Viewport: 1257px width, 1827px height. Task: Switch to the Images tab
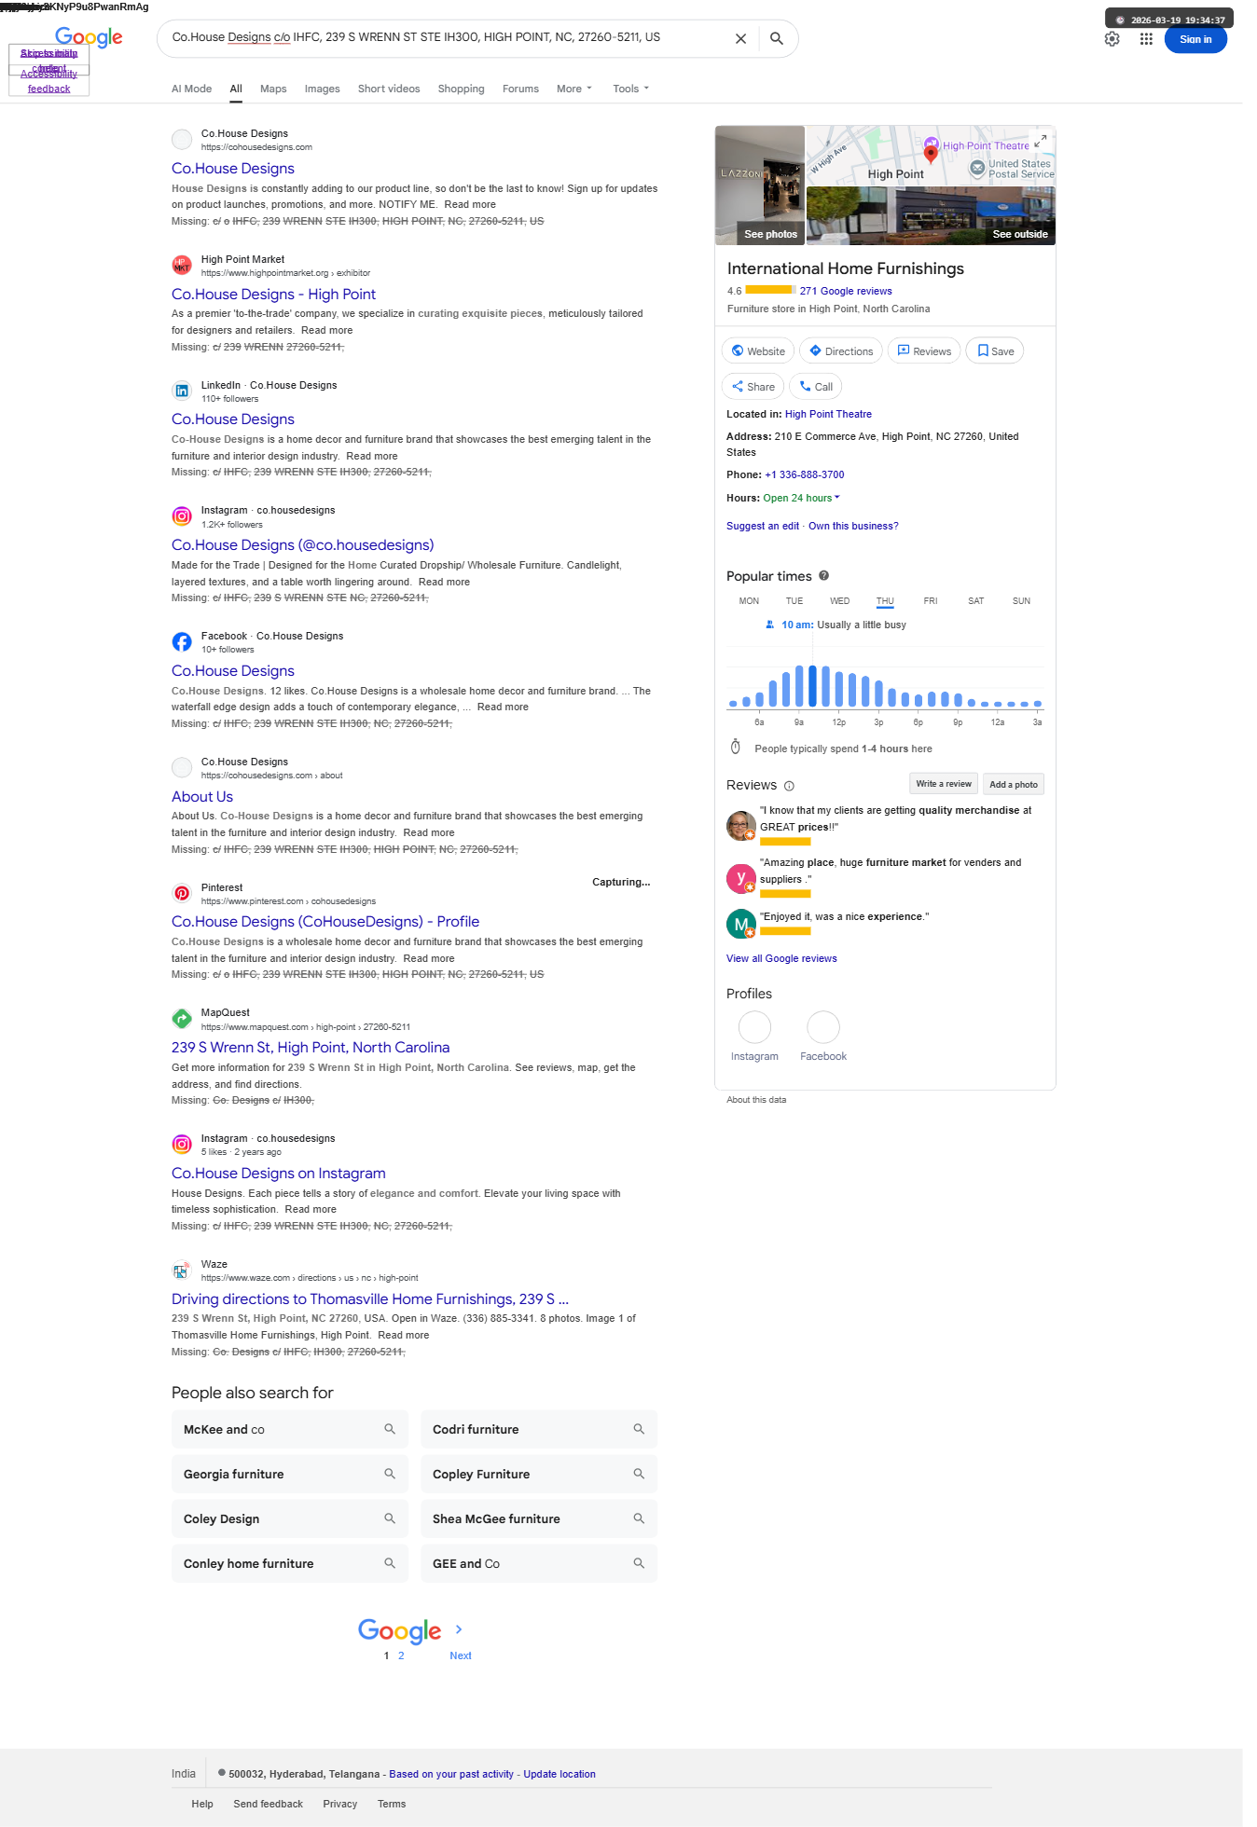322,89
